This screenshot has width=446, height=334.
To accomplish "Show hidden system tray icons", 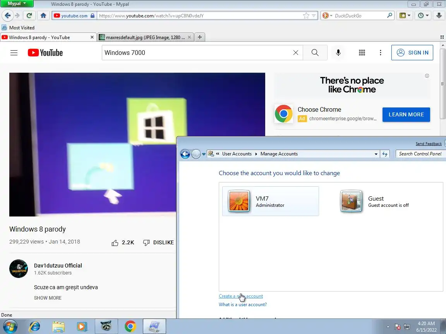I will (x=388, y=327).
